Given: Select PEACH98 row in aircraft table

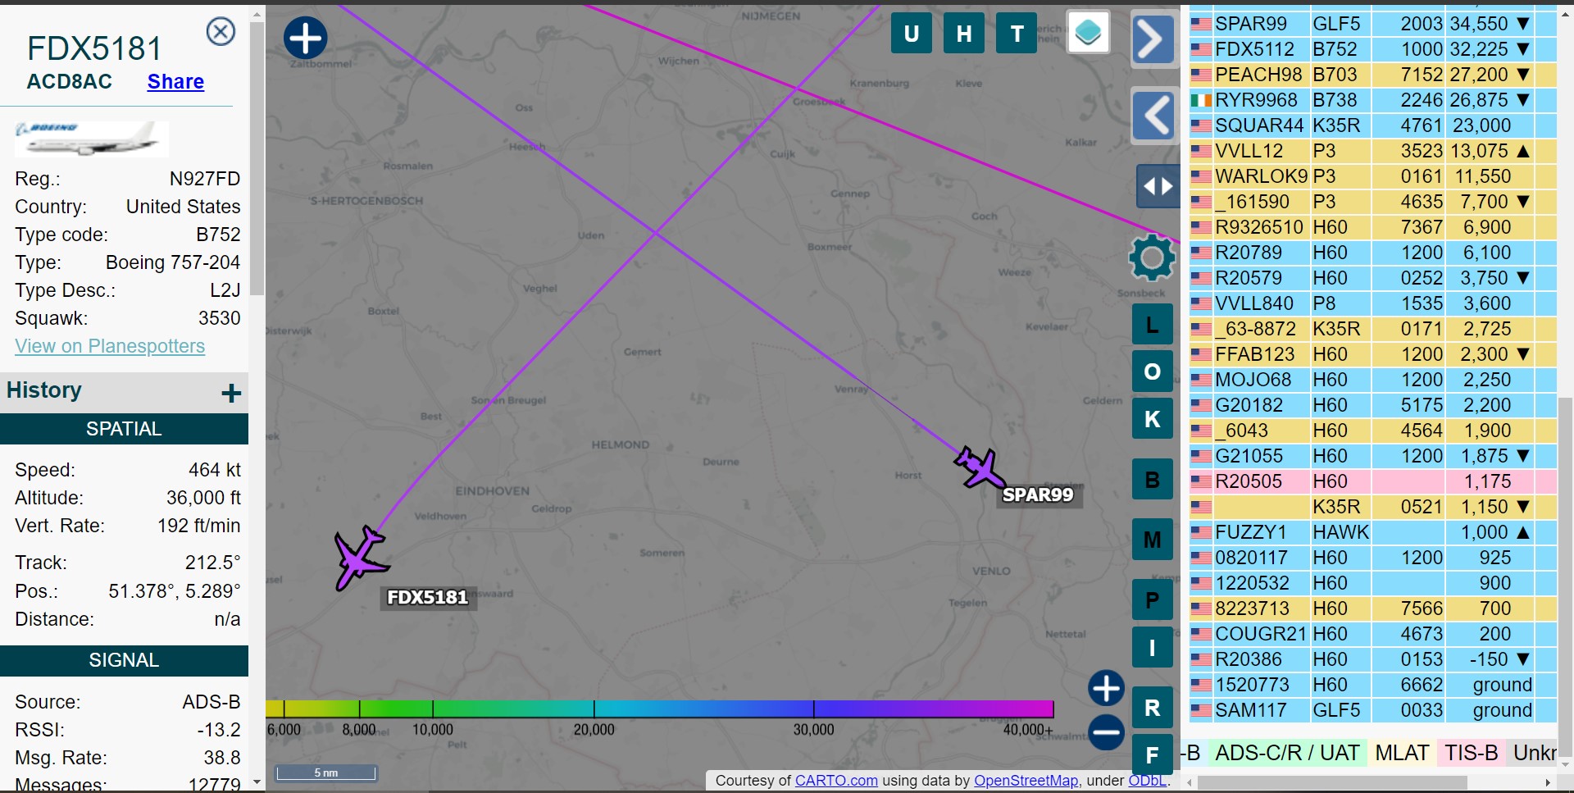Looking at the screenshot, I should click(1373, 75).
